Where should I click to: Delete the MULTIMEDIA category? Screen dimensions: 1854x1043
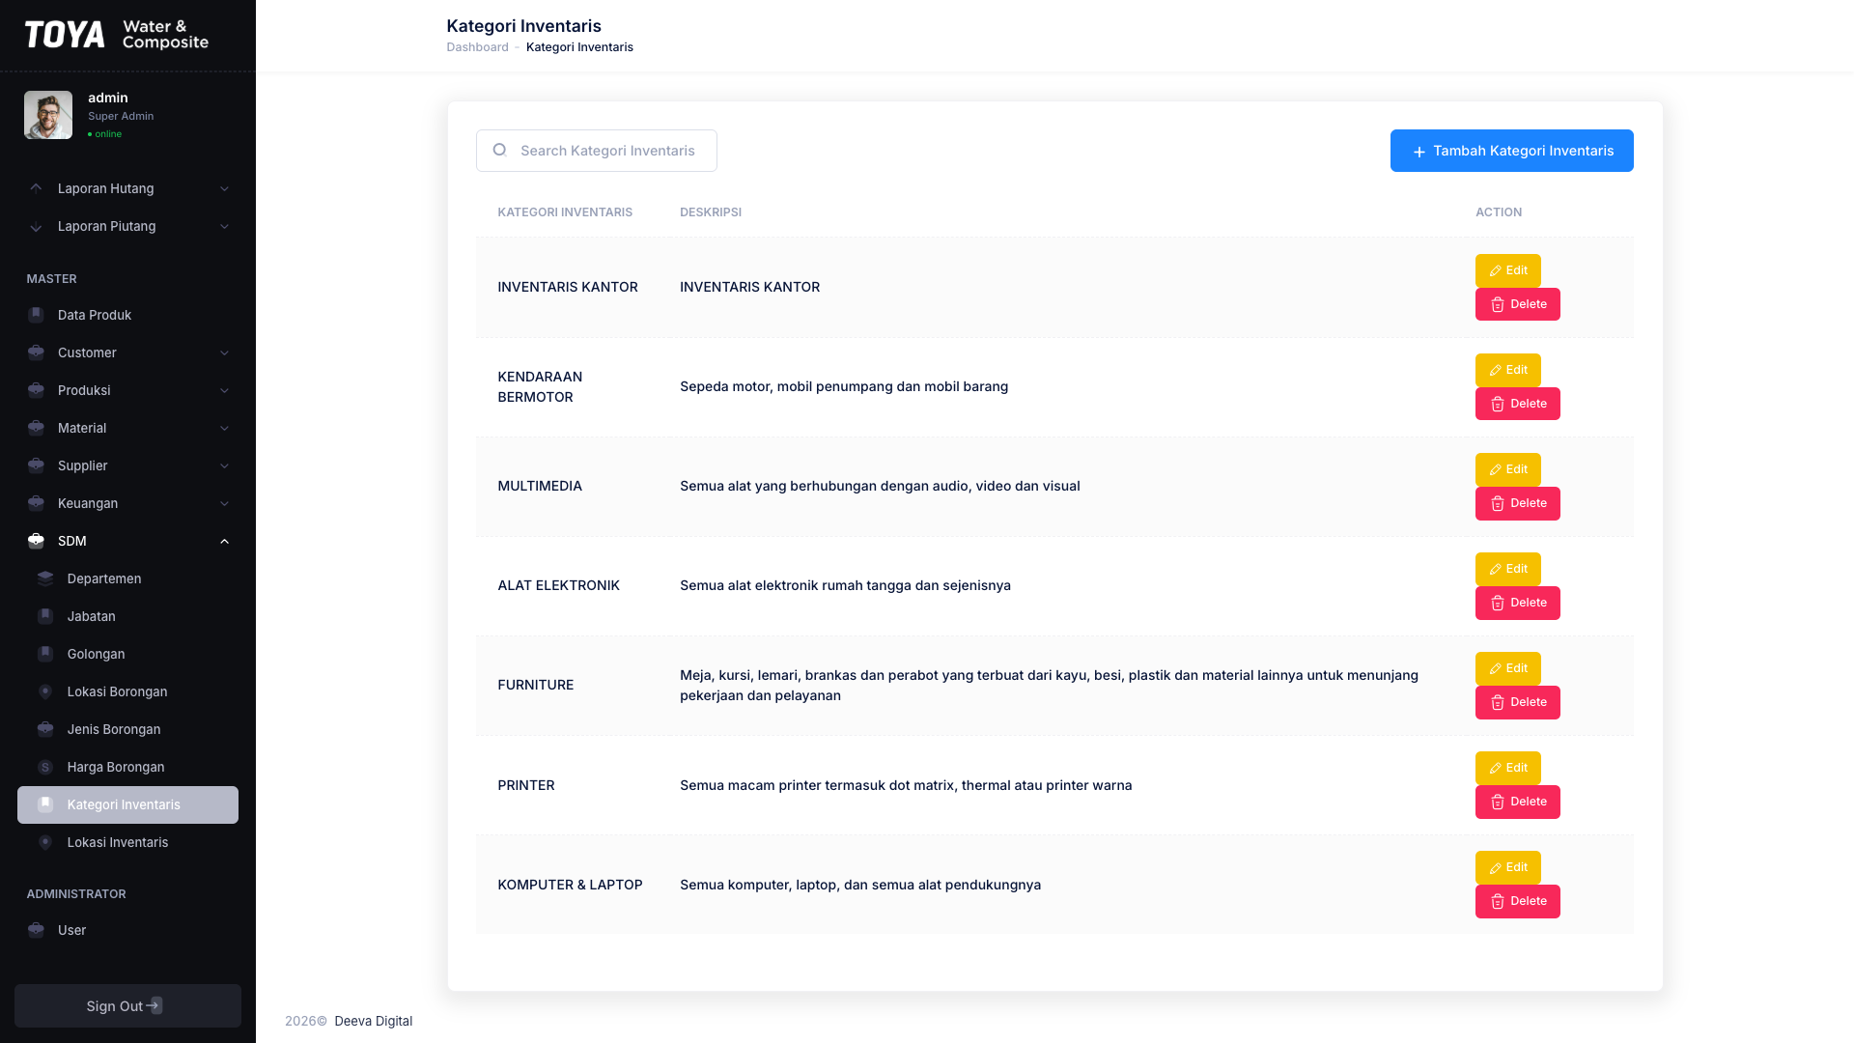(x=1517, y=503)
